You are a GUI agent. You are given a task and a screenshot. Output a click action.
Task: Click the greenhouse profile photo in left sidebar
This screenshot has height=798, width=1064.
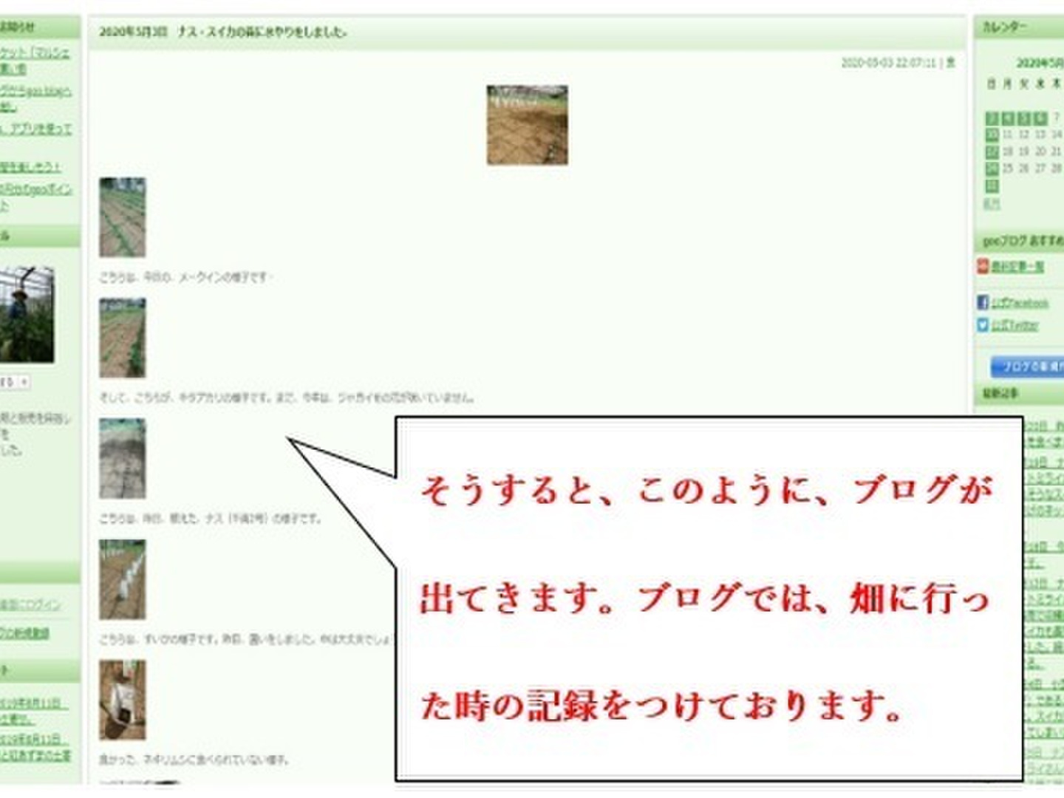(27, 315)
